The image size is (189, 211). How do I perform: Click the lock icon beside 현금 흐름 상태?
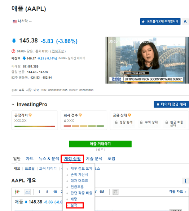[167, 122]
